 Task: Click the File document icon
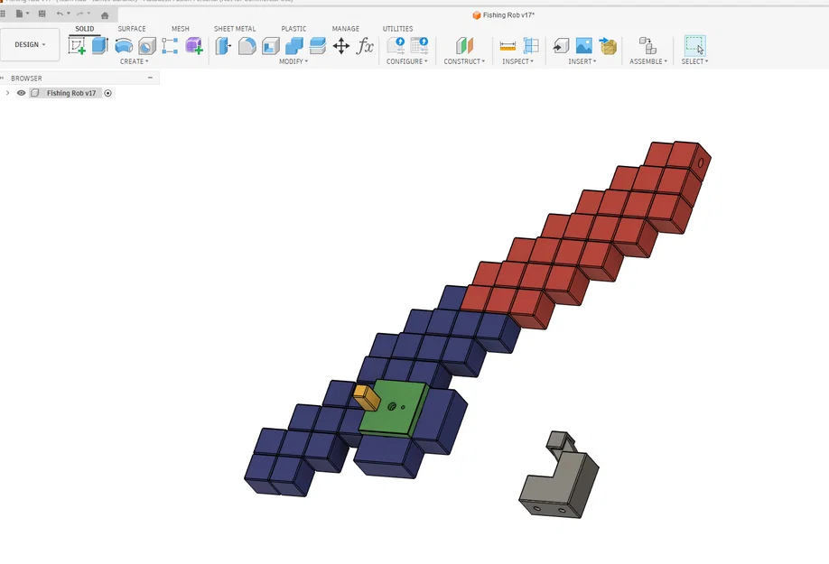point(19,14)
